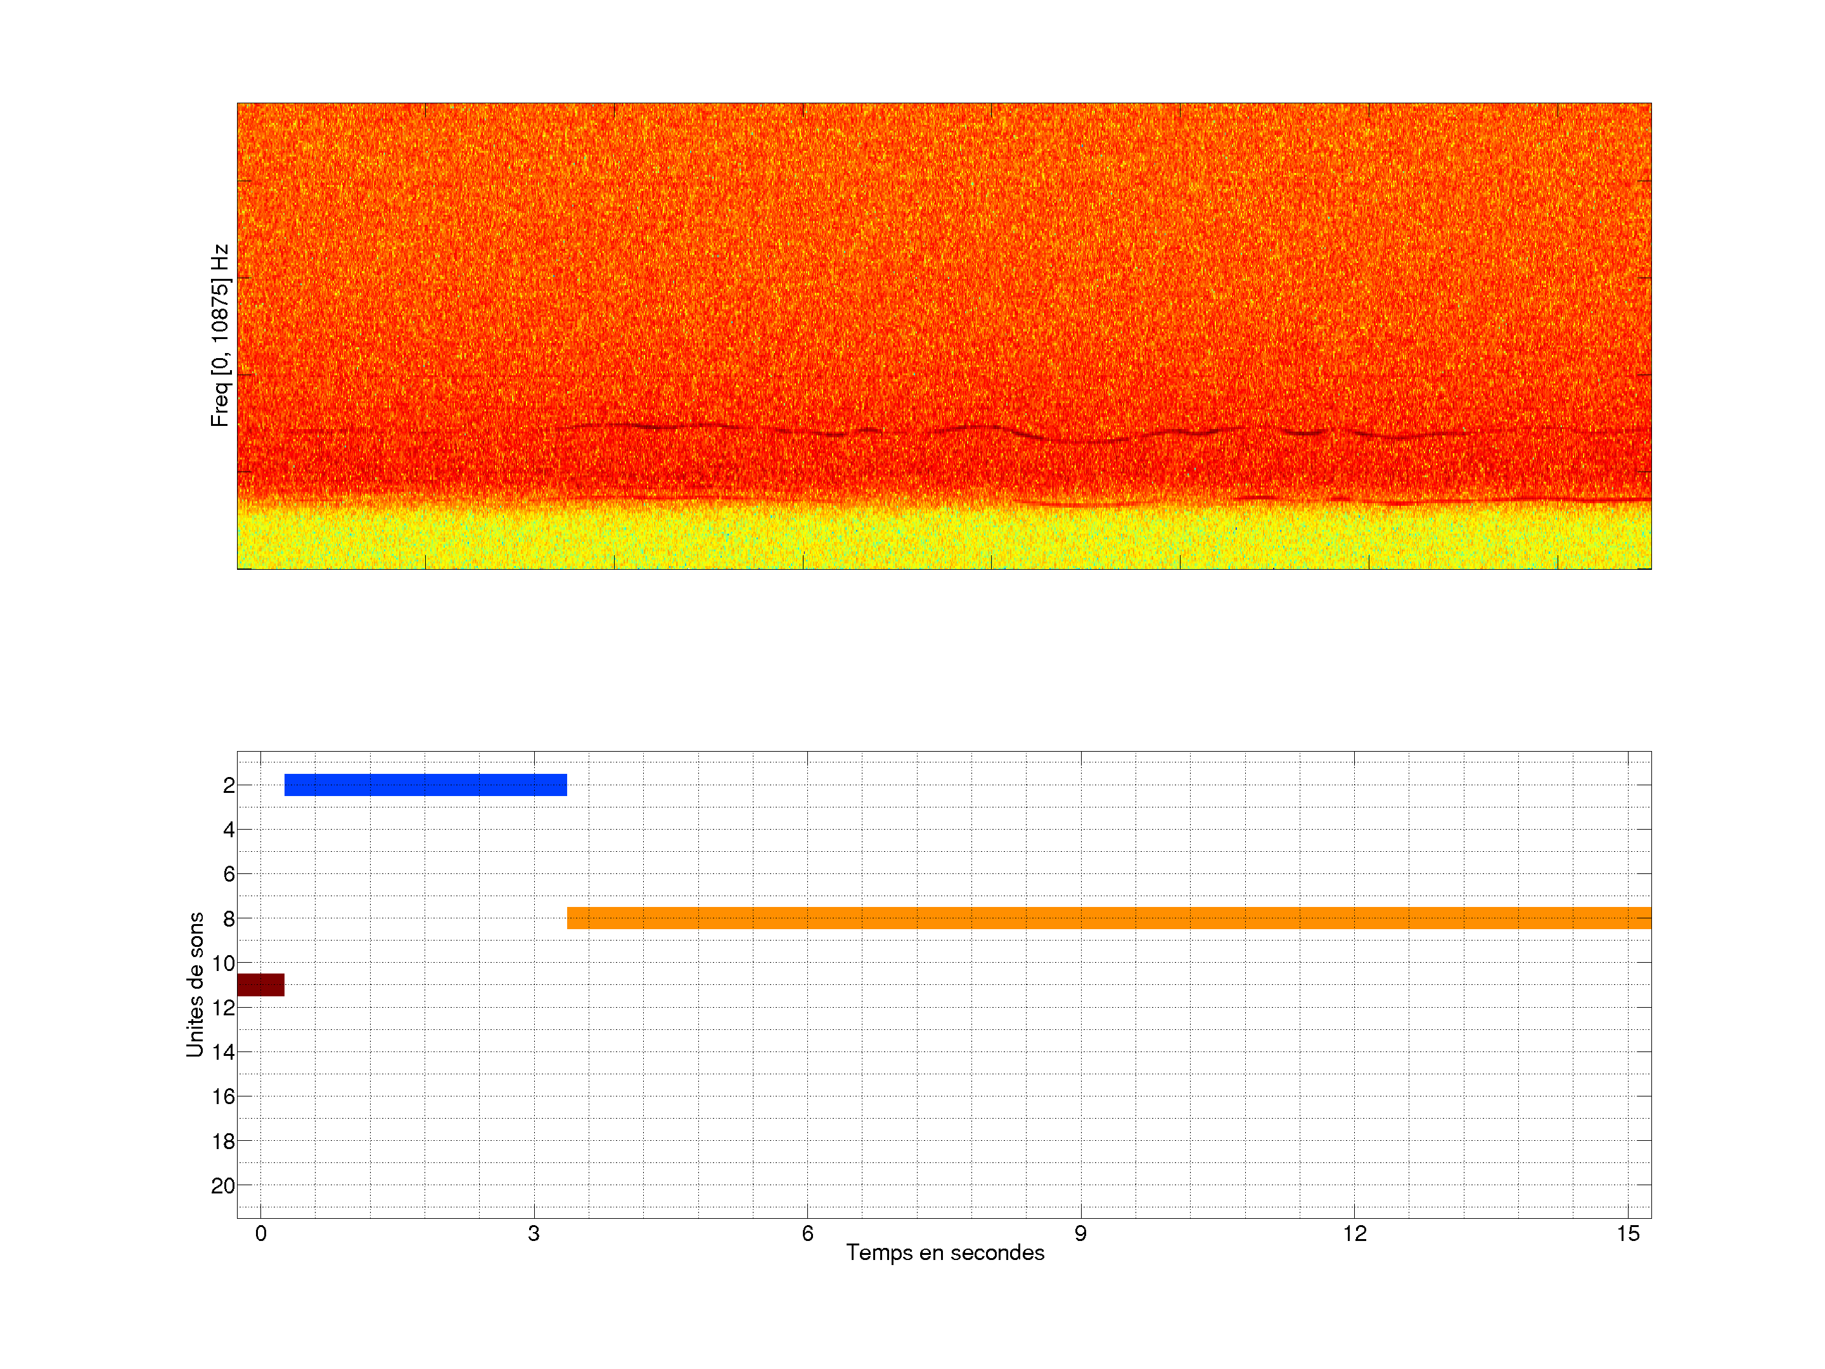1825x1369 pixels.
Task: Click the x-axis tick label 15
Action: tap(1627, 1233)
